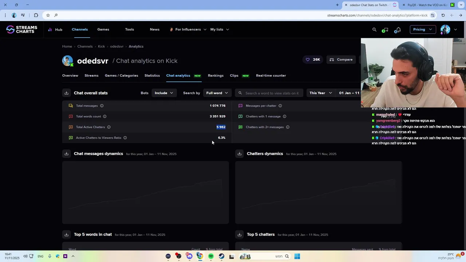Open the Windows Start button
The image size is (466, 262).
[297, 257]
